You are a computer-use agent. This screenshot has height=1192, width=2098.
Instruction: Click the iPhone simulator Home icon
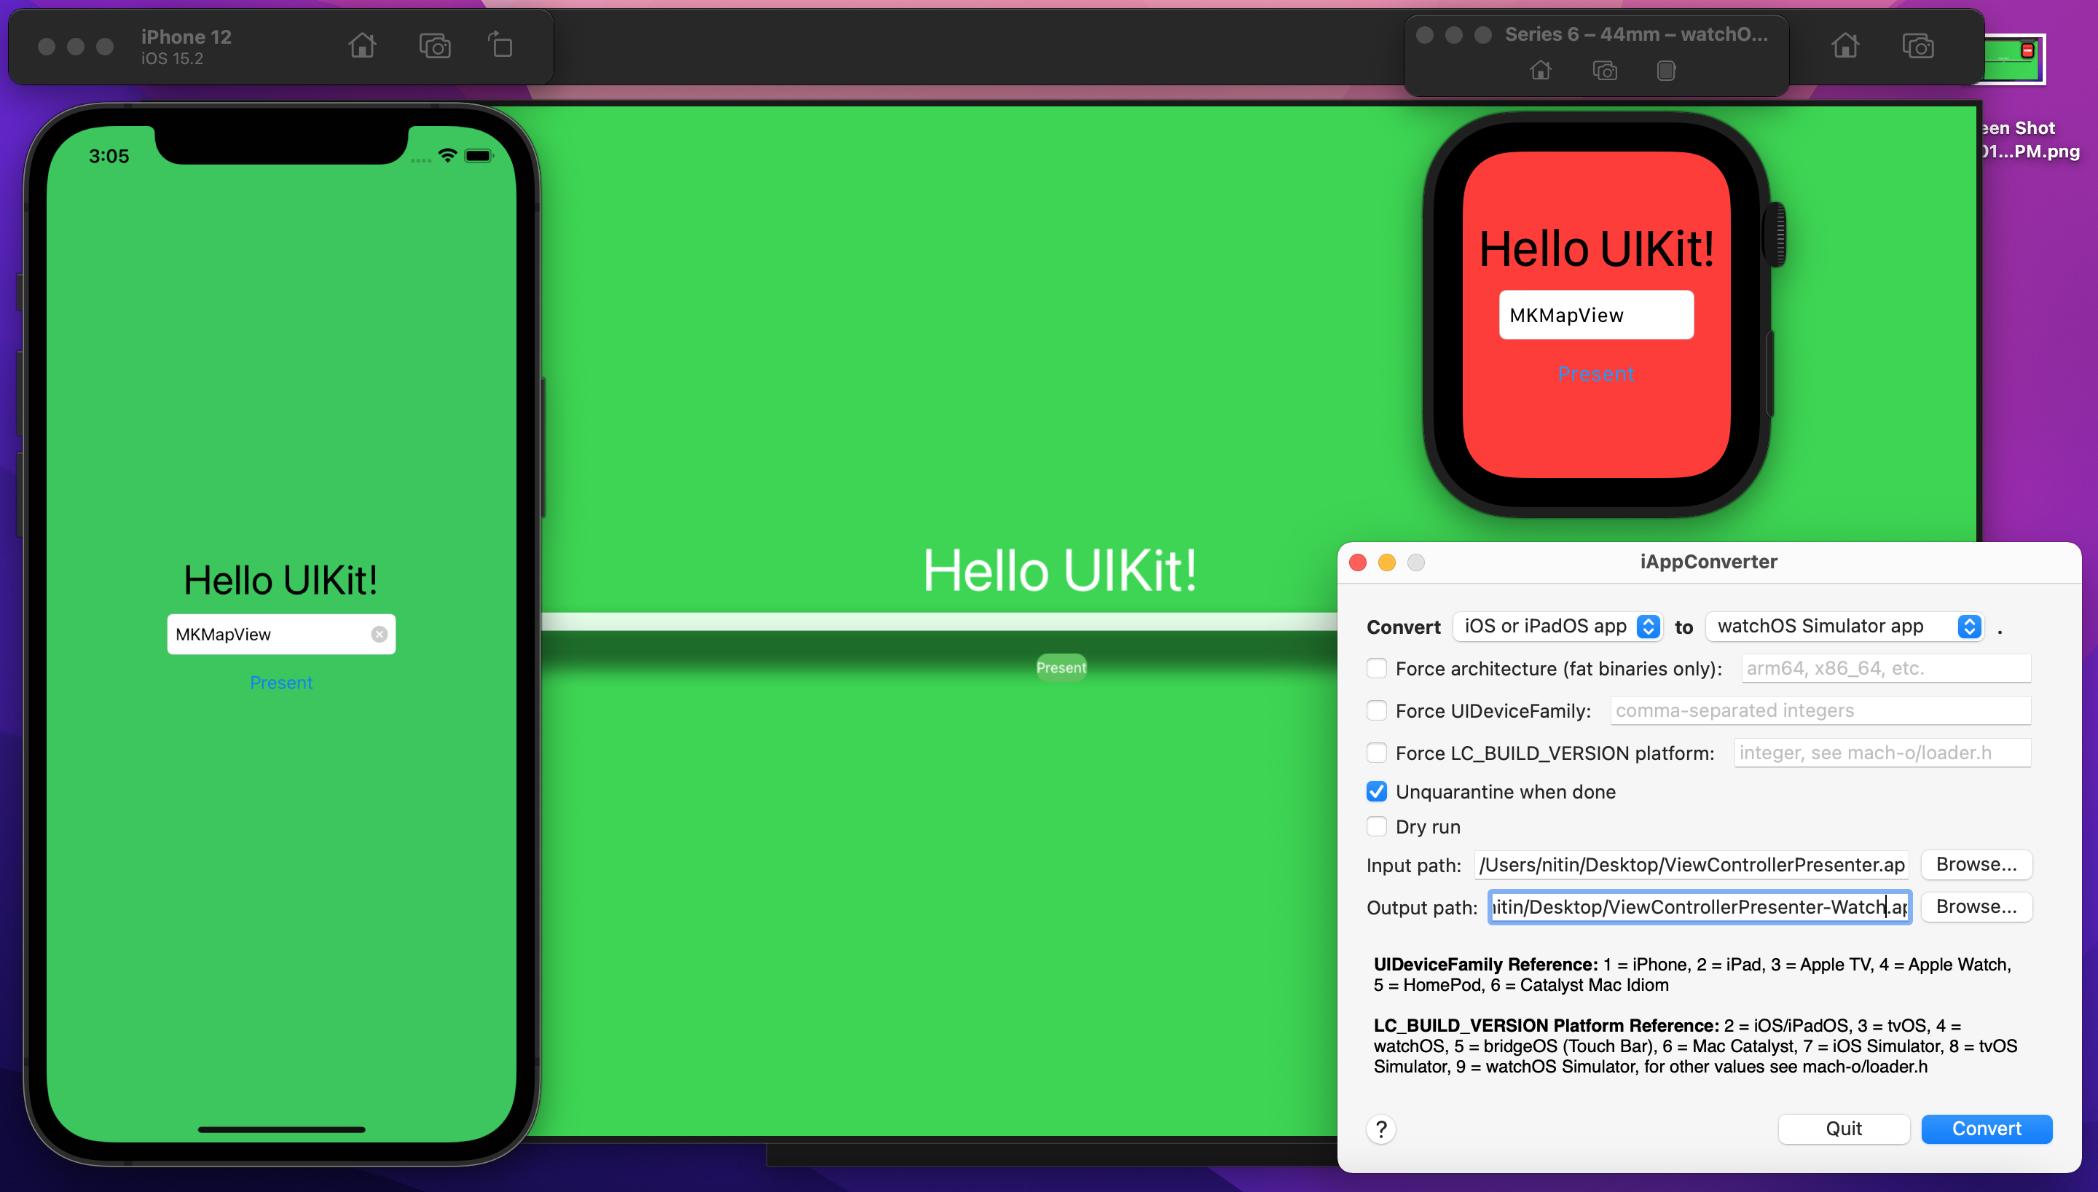coord(361,46)
